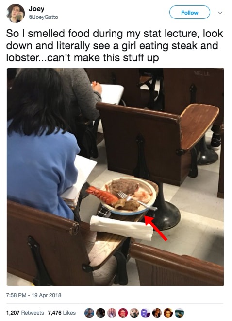Expand the tweet options chevron
Viewport: 232px width, 321px height.
220,13
